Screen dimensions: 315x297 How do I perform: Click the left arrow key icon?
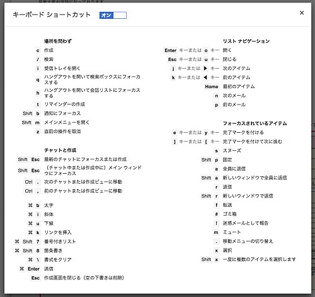tap(205, 77)
